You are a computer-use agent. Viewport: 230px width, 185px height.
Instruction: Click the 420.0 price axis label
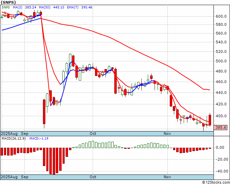point(221,104)
